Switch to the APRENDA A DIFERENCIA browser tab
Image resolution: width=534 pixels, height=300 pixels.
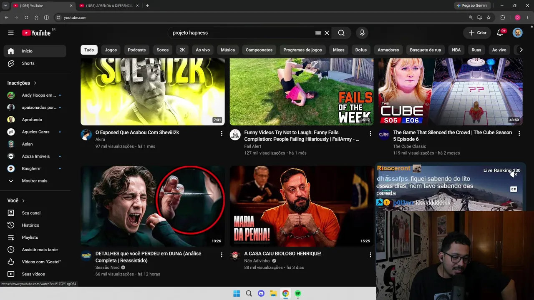tap(109, 6)
